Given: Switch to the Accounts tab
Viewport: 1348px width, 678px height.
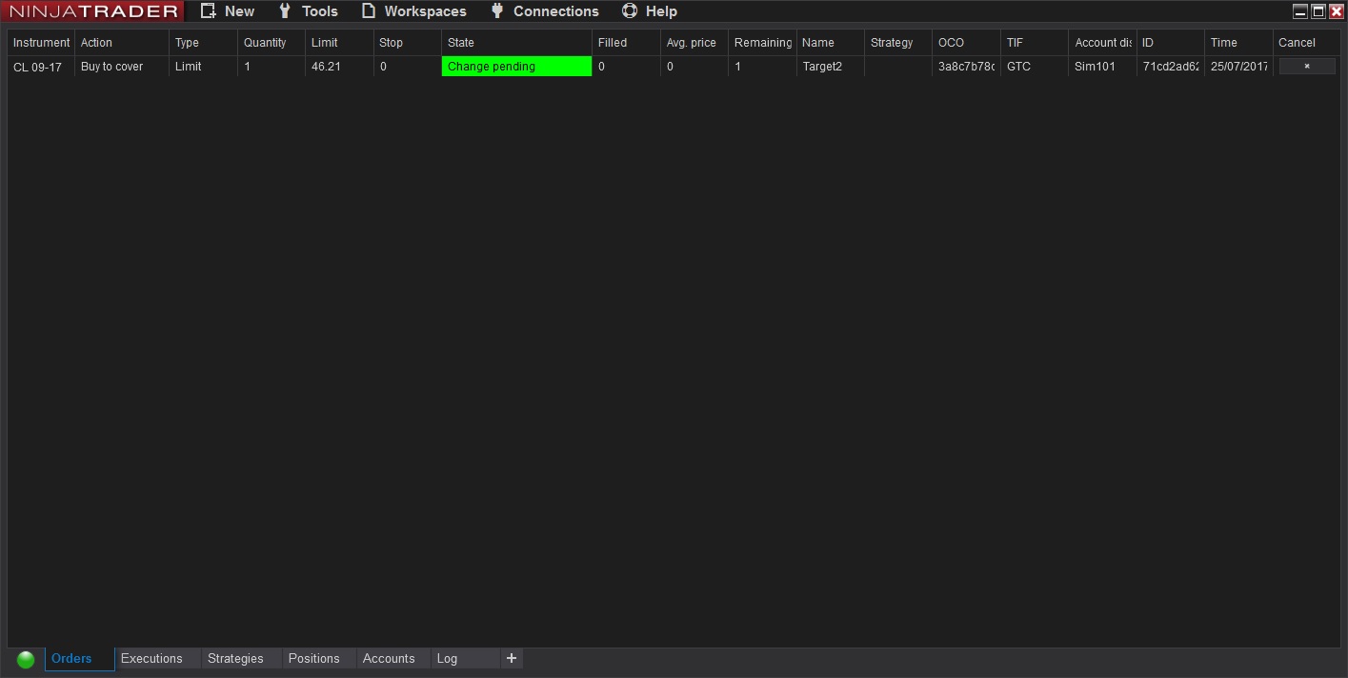Looking at the screenshot, I should click(394, 659).
